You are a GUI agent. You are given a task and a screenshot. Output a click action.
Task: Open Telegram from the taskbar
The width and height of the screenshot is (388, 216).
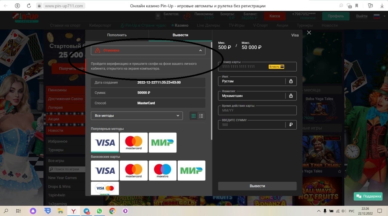click(87, 211)
